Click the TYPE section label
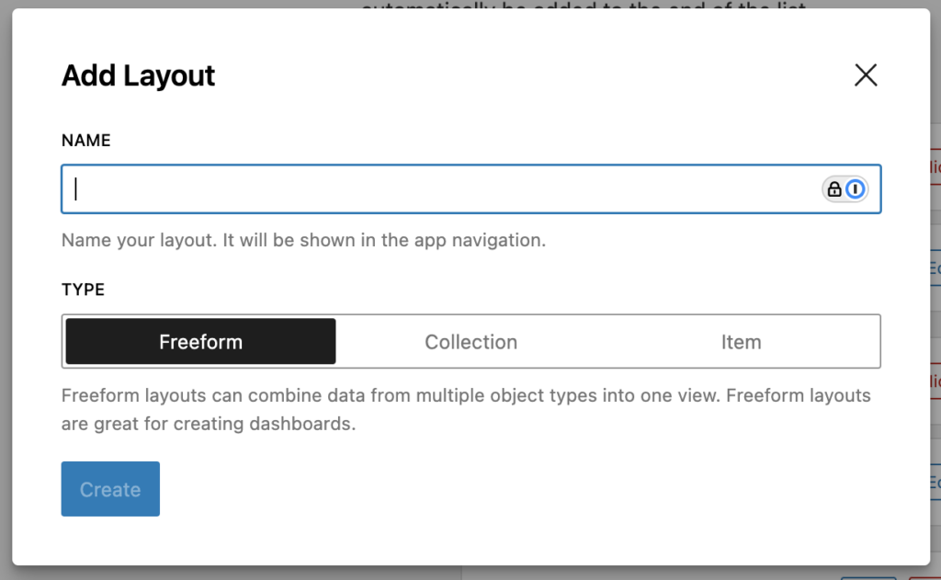Image resolution: width=941 pixels, height=580 pixels. click(x=83, y=289)
